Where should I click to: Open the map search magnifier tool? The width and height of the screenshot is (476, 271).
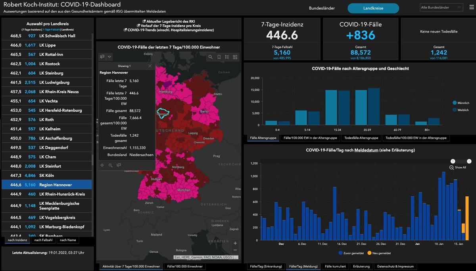211,57
